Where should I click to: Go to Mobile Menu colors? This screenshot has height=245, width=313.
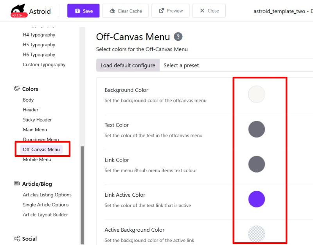(x=37, y=160)
